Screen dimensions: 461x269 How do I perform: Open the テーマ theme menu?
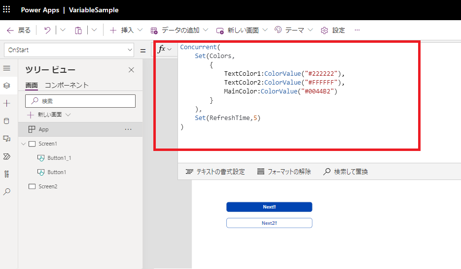[294, 30]
